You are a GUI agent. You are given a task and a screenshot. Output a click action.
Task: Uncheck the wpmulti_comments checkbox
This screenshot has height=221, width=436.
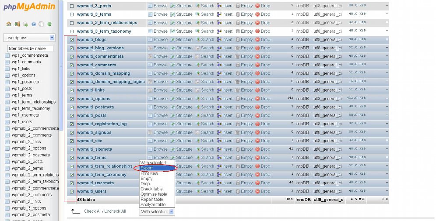[x=72, y=65]
